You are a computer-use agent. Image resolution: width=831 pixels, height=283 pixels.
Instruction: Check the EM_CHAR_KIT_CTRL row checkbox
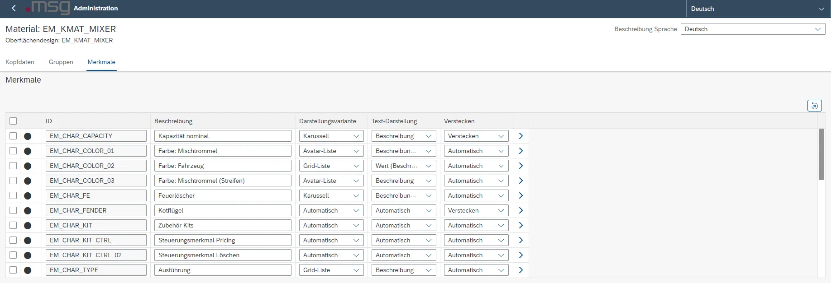13,240
